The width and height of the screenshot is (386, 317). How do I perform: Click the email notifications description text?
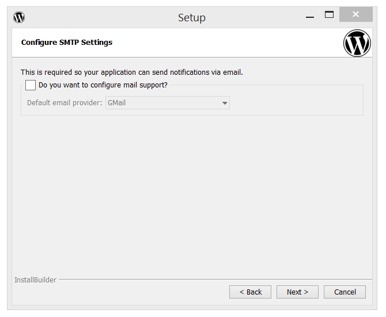132,72
